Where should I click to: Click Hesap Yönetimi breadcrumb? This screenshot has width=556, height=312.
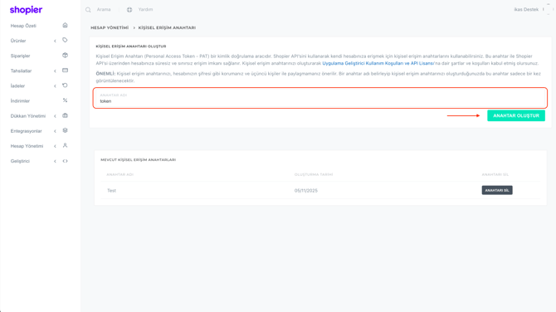[110, 27]
